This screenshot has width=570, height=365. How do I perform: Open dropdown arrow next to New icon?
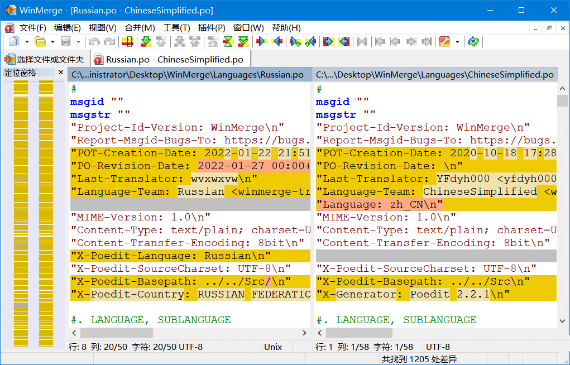coord(27,42)
